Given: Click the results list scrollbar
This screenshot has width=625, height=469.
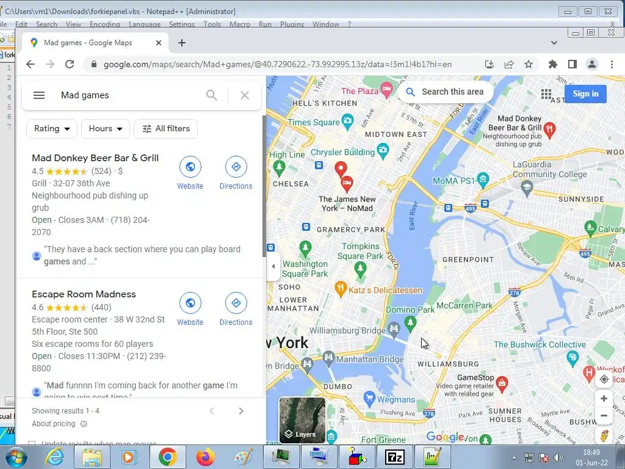Looking at the screenshot, I should point(264,186).
